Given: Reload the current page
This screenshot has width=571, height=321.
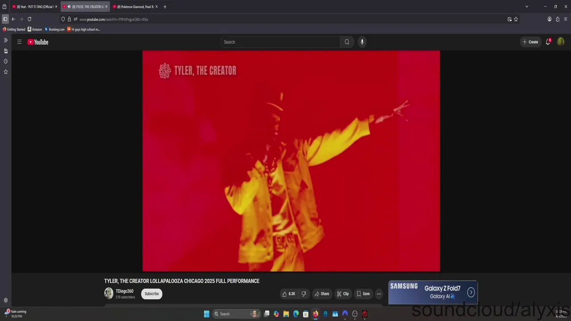Looking at the screenshot, I should [x=29, y=19].
